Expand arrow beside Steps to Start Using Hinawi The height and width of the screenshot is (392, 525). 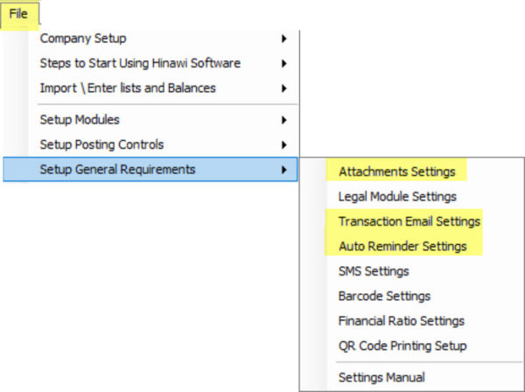[283, 63]
